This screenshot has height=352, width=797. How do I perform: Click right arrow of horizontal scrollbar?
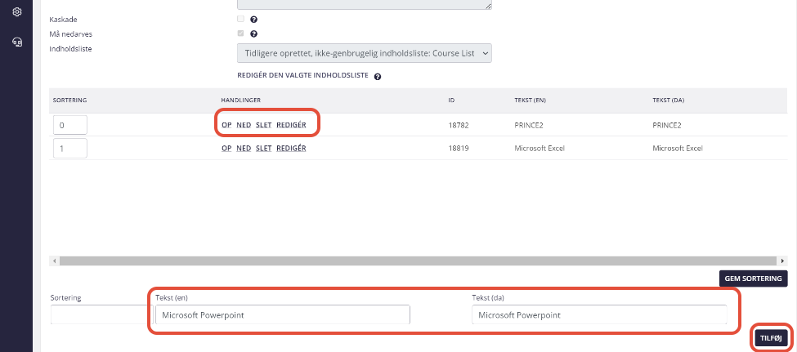click(x=782, y=261)
